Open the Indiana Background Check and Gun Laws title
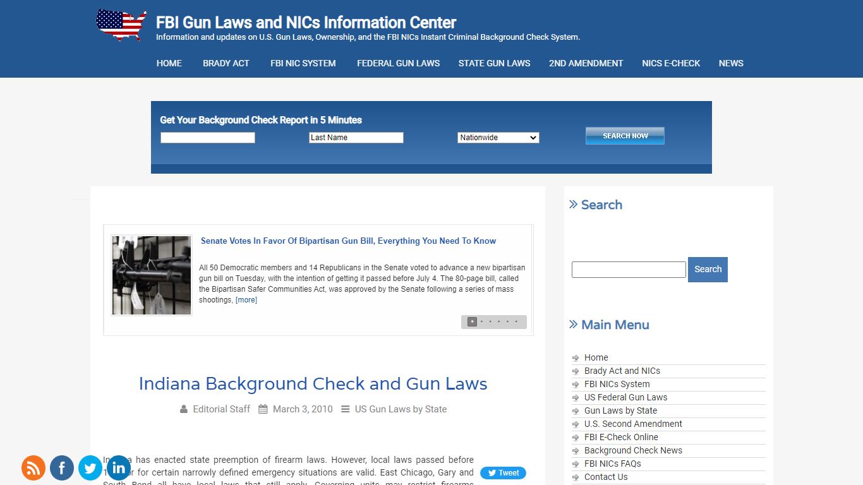Screen dimensions: 863x485 [x=313, y=384]
